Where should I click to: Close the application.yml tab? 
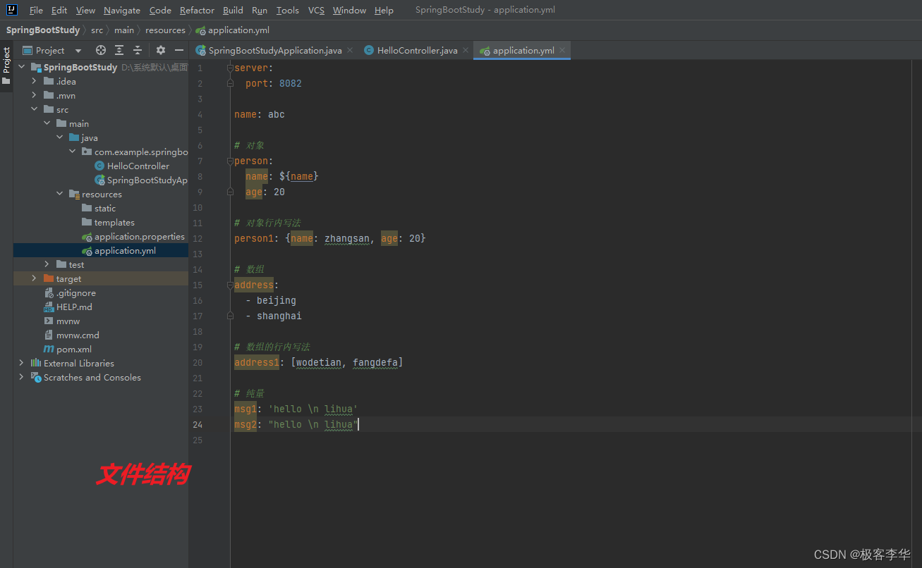tap(562, 51)
